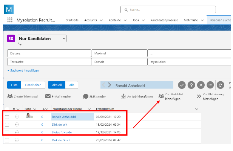Open row actions menu for Dirk de Wit
This screenshot has width=233, height=151.
click(17, 125)
